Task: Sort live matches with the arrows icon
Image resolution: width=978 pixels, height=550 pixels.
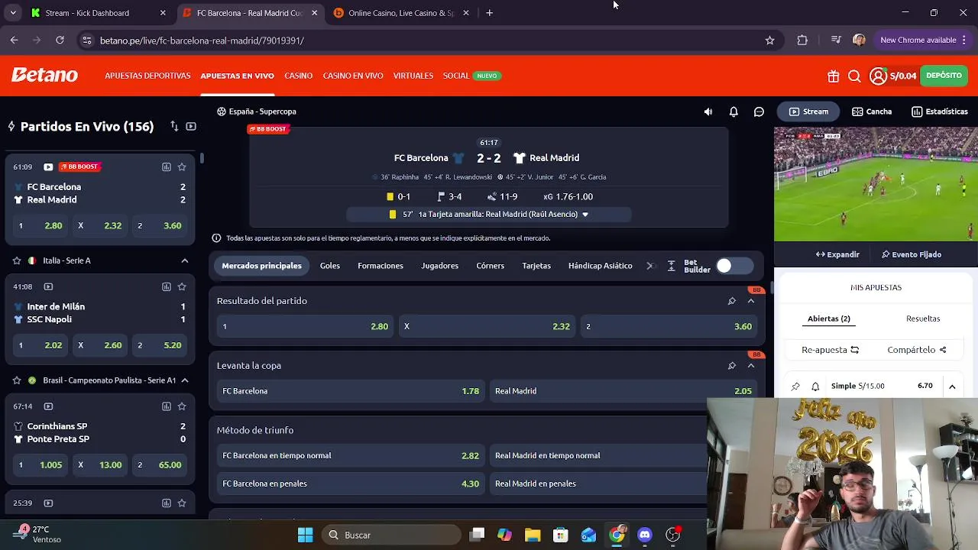Action: coord(174,126)
